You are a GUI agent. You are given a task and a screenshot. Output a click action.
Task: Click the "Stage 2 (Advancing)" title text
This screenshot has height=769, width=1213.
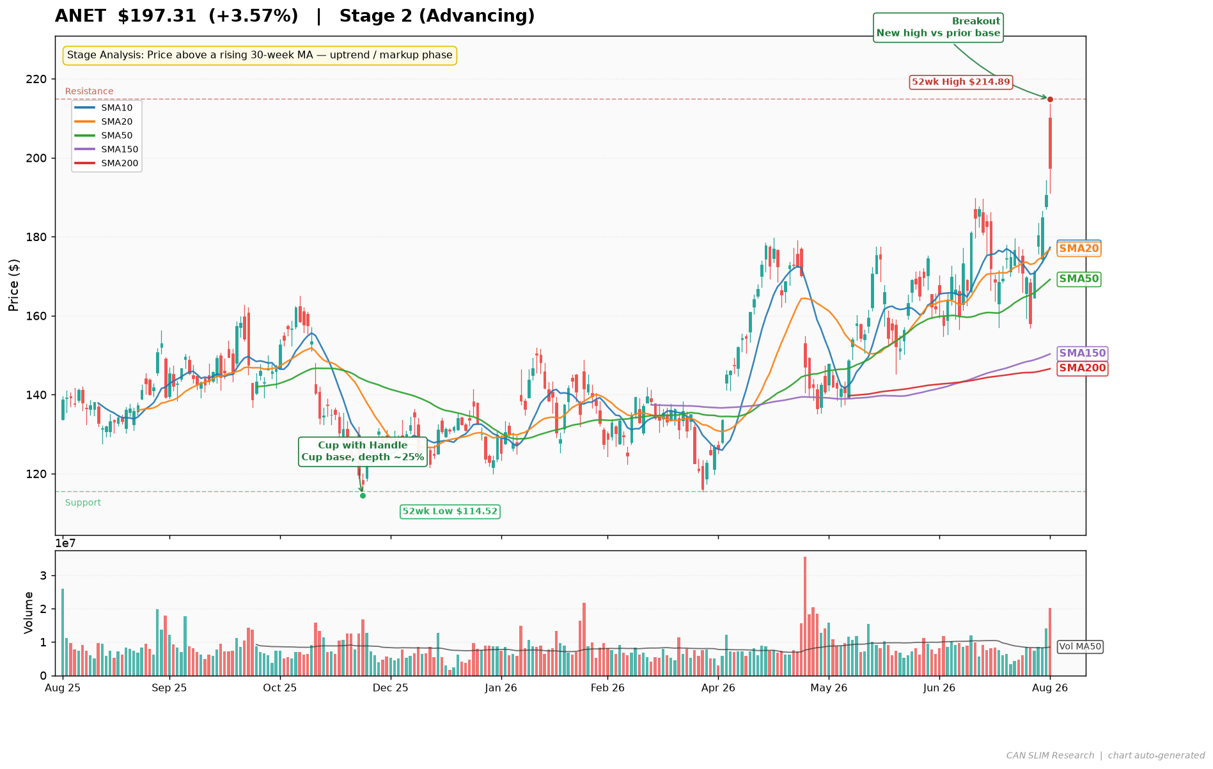(437, 16)
